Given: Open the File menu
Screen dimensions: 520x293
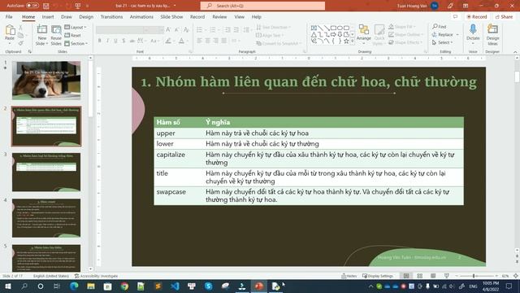Looking at the screenshot, I should point(9,16).
